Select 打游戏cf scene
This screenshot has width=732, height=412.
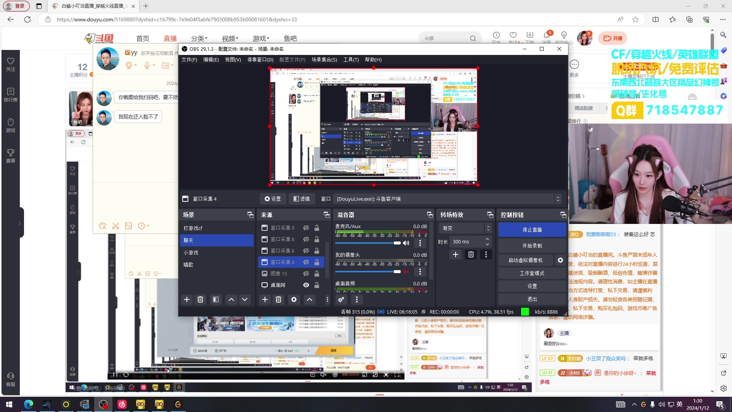216,228
